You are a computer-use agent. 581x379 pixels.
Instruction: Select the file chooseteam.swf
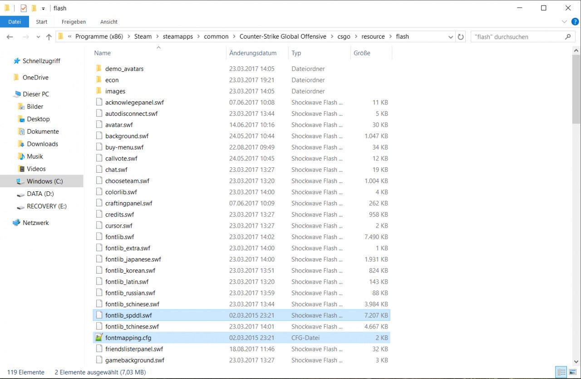(127, 181)
